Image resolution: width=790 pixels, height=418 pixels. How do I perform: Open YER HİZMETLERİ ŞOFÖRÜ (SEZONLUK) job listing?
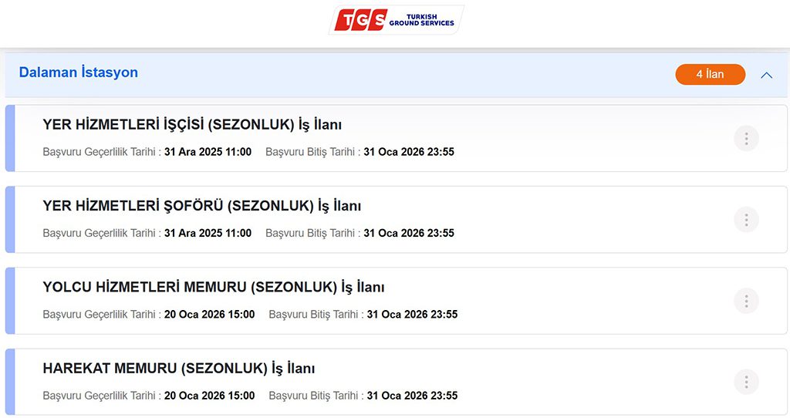click(x=202, y=206)
